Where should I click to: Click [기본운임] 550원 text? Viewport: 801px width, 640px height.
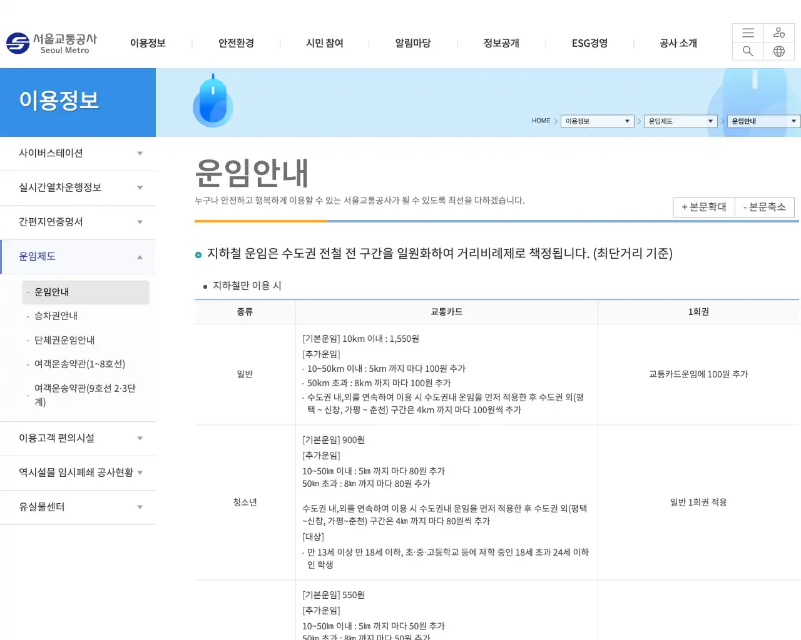pos(334,595)
